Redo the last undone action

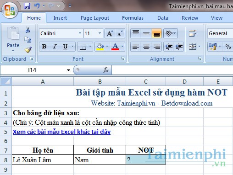51,6
